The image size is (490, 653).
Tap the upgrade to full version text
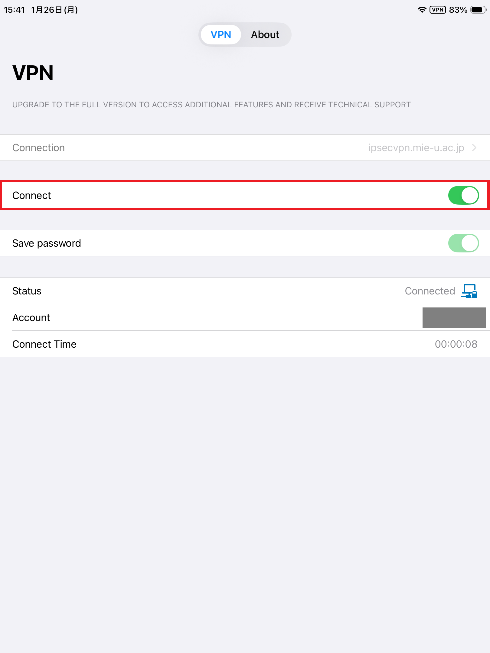[x=211, y=105]
